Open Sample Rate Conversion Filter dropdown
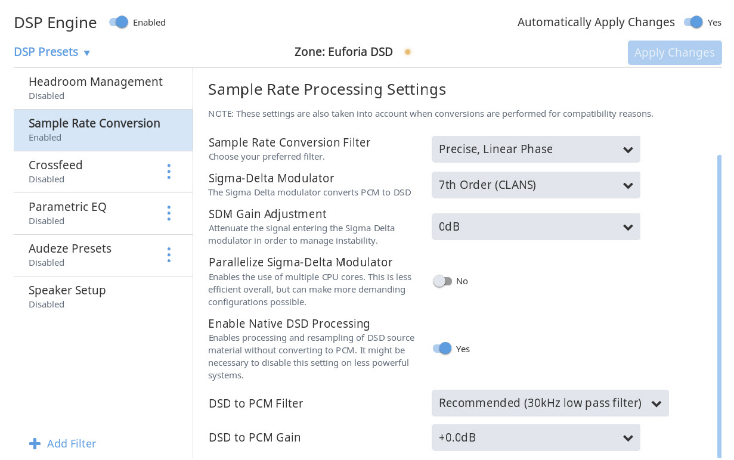Screen dimensions: 734x460 coord(535,150)
